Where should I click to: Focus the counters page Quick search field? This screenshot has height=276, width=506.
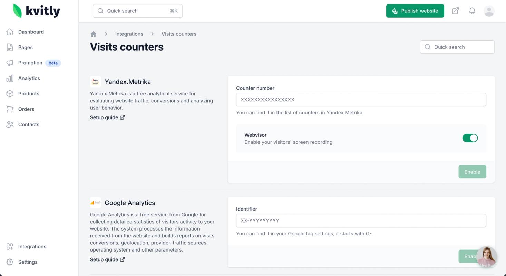tap(457, 47)
